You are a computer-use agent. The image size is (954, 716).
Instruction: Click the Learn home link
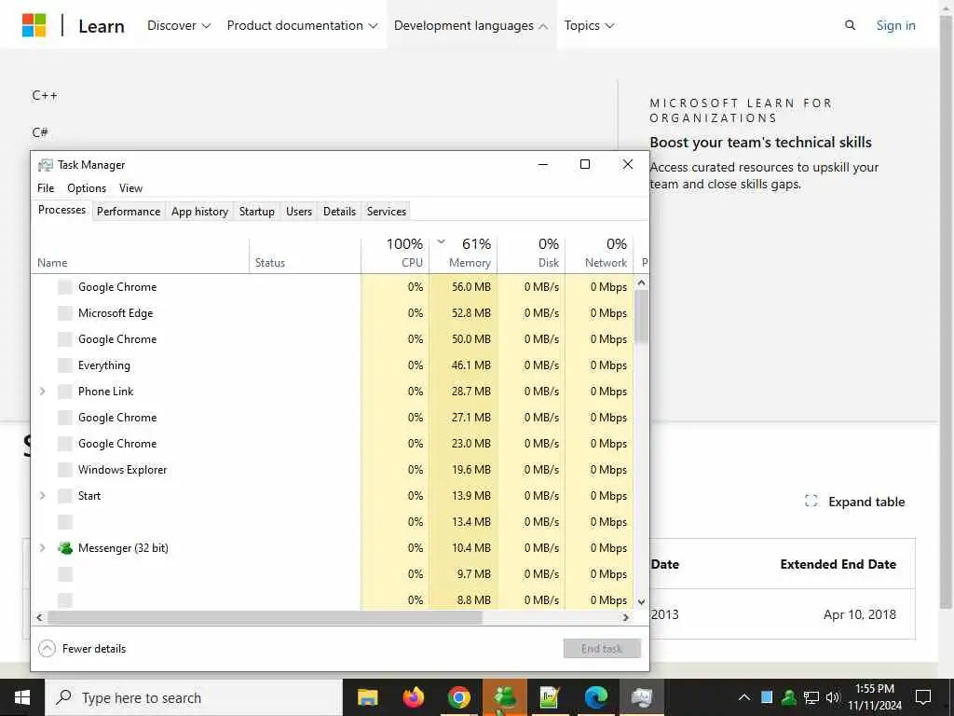(x=101, y=26)
